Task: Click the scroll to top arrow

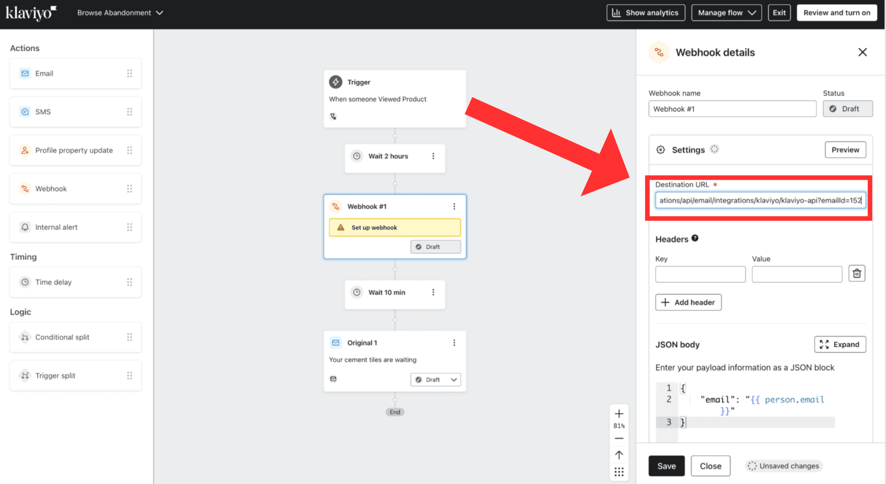Action: tap(619, 455)
